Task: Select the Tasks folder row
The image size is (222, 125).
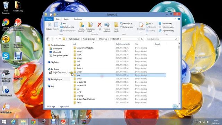Action: (x=120, y=102)
